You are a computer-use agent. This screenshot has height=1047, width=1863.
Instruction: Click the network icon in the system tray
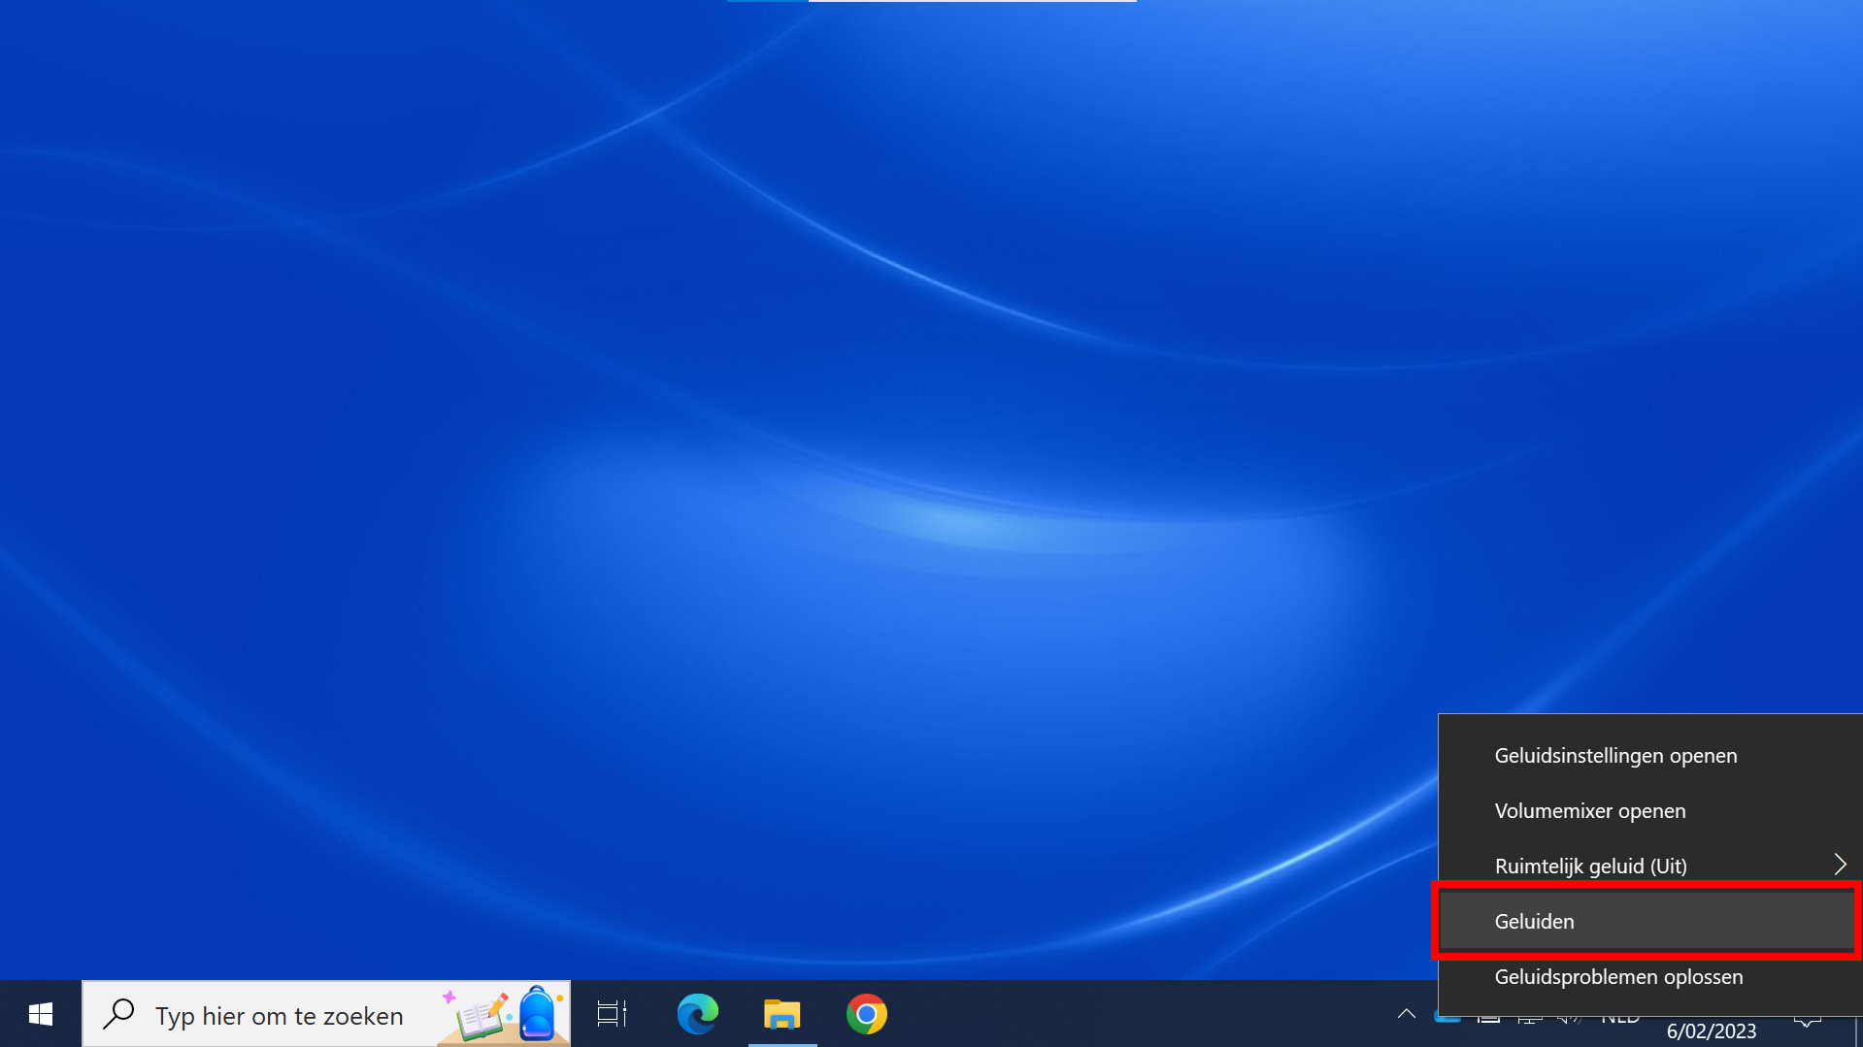click(x=1529, y=1019)
